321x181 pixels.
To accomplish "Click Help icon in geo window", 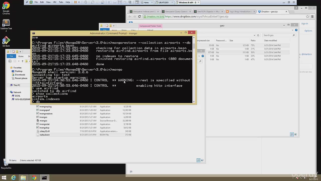I will (296, 30).
